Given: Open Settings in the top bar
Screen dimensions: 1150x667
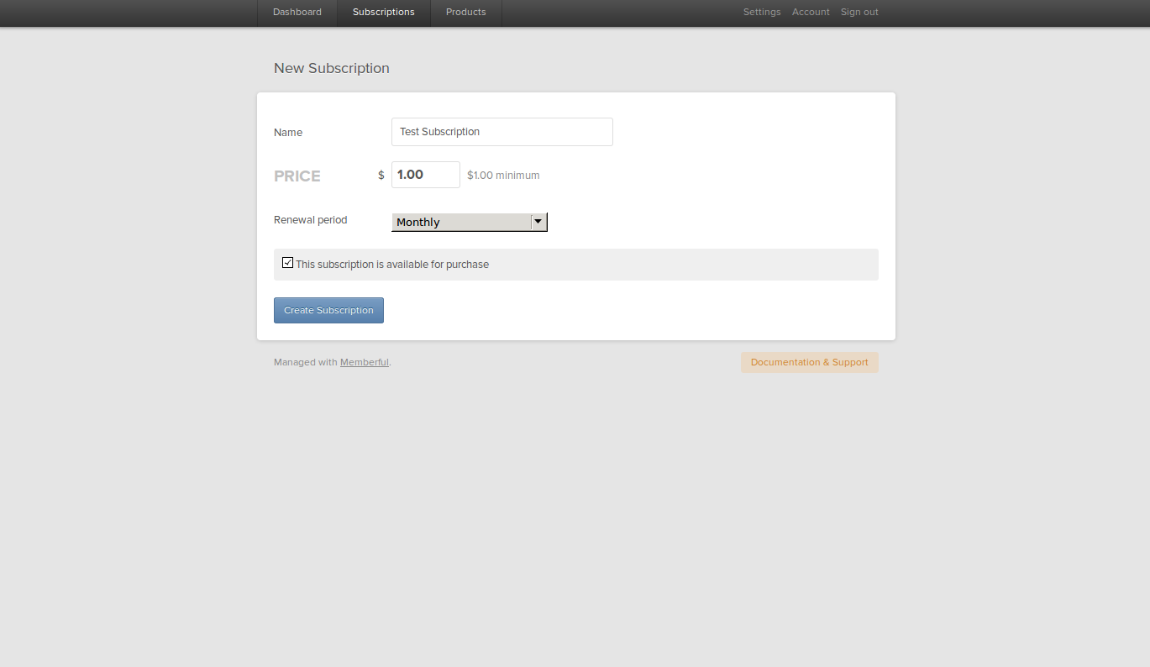Looking at the screenshot, I should tap(762, 13).
